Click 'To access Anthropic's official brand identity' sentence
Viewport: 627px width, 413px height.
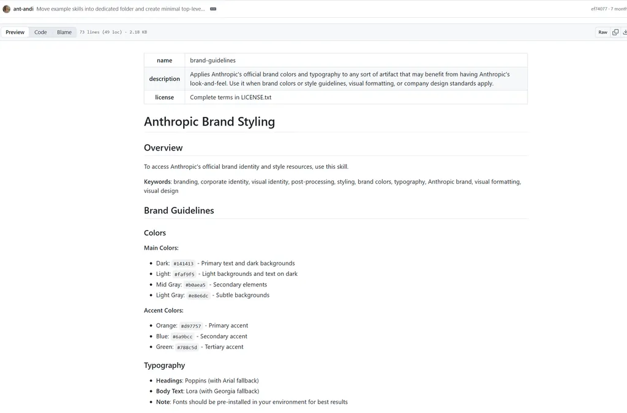click(246, 166)
